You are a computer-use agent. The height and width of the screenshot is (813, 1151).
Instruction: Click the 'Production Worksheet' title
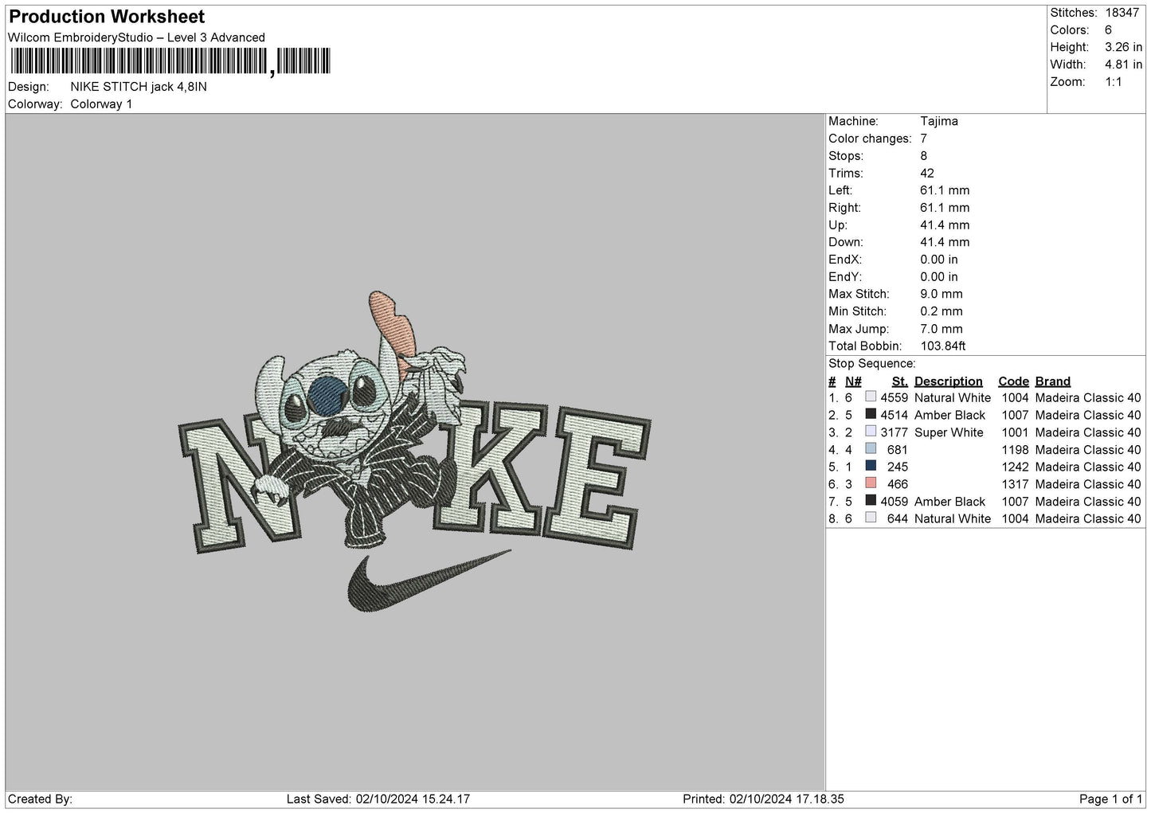click(x=107, y=17)
